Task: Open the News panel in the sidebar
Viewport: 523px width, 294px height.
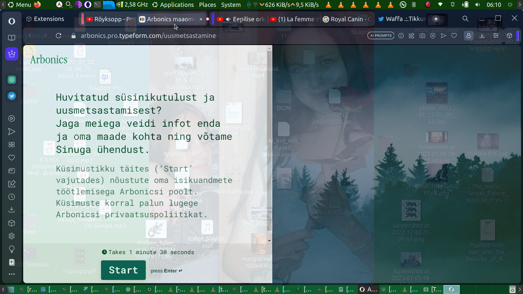Action: [12, 171]
